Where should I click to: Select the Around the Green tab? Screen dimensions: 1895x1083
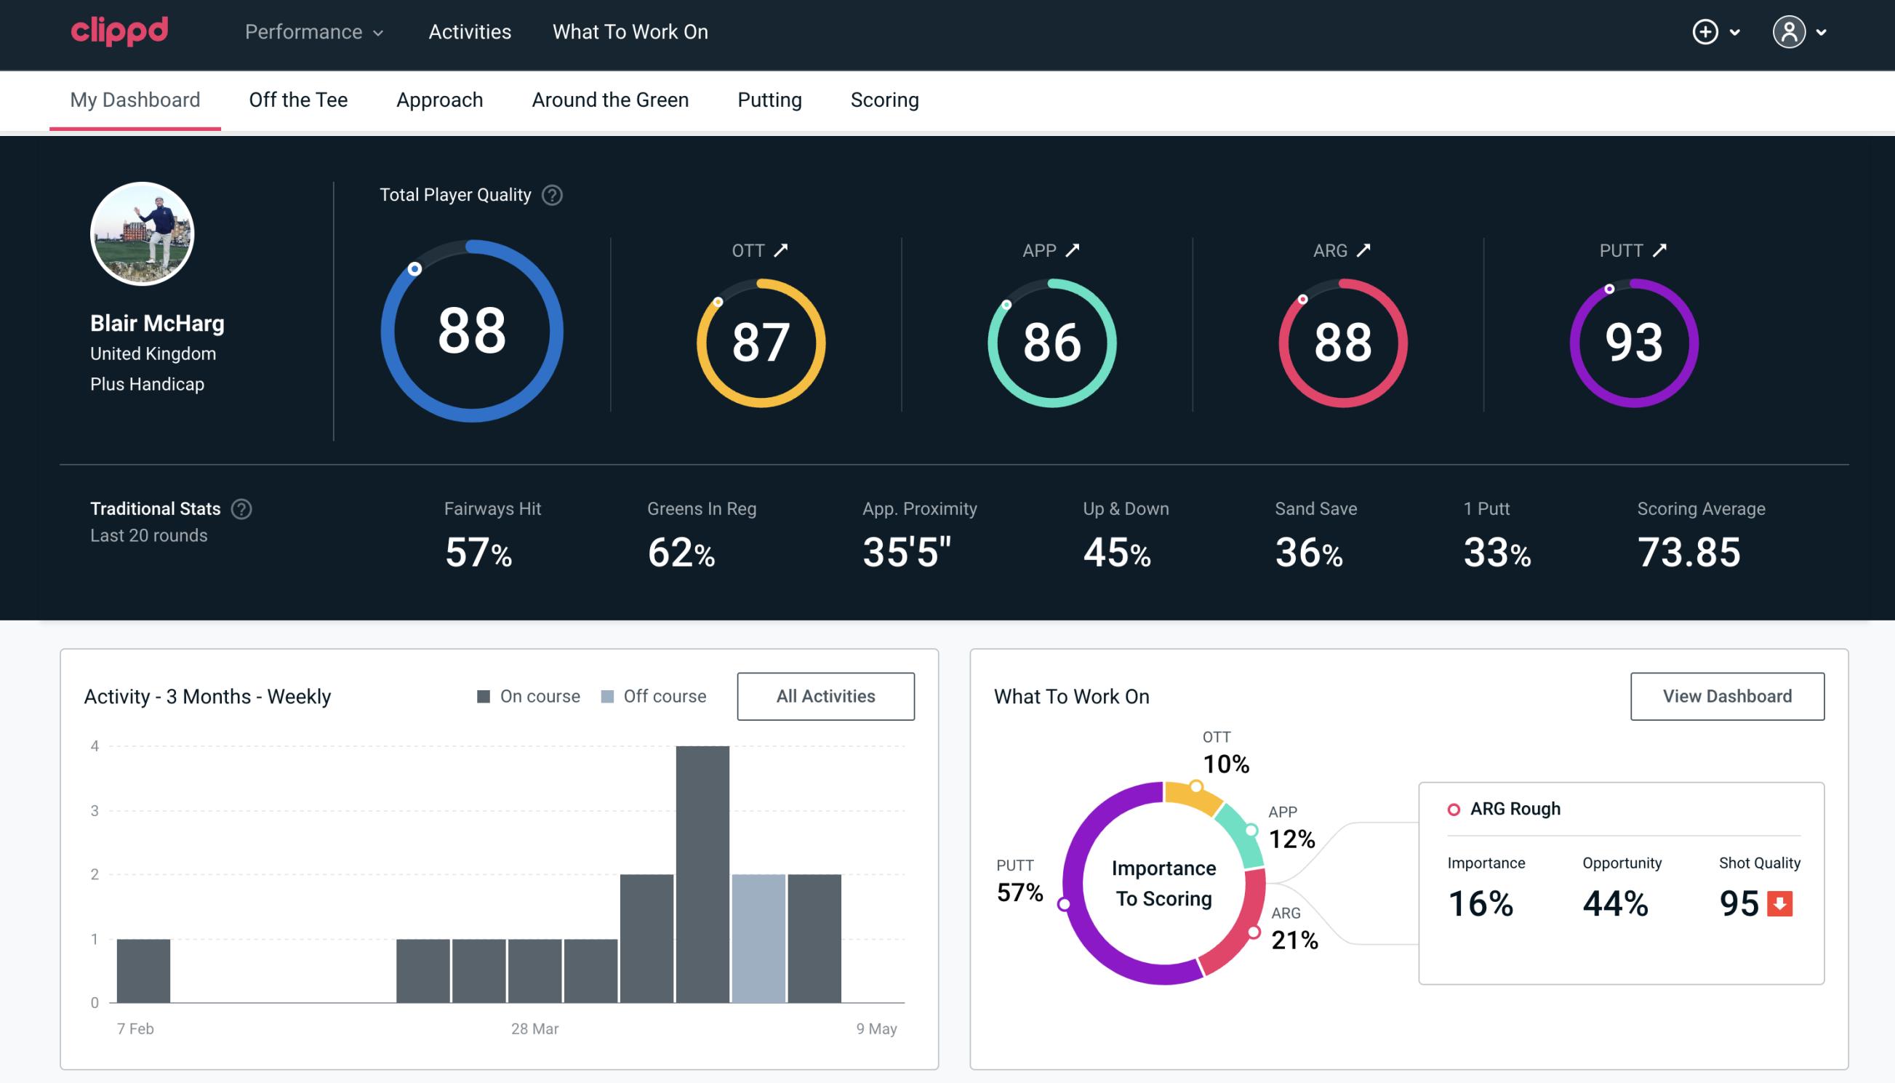tap(609, 99)
